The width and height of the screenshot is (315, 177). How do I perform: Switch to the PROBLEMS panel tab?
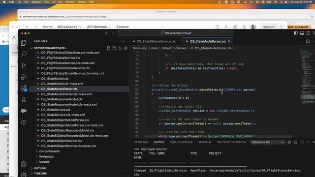pyautogui.click(x=141, y=142)
